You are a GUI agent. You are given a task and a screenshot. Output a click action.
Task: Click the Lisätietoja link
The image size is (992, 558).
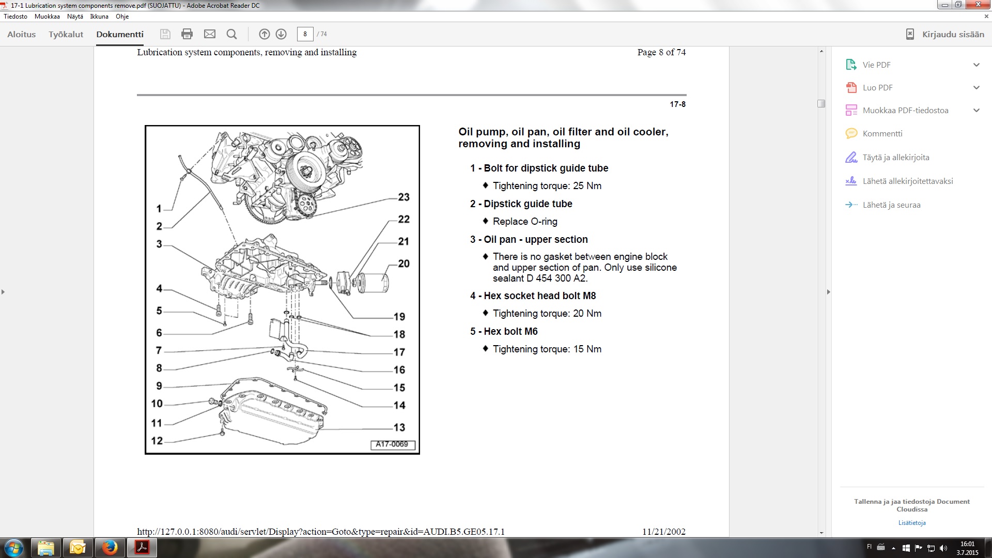(911, 522)
